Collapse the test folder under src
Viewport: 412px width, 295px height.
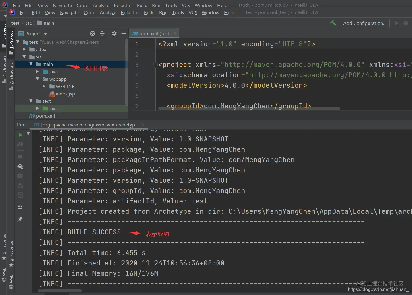31,101
